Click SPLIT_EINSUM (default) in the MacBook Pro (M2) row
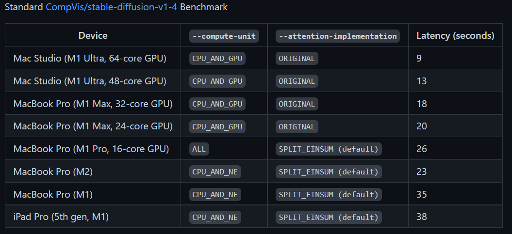This screenshot has width=512, height=234. 329,172
